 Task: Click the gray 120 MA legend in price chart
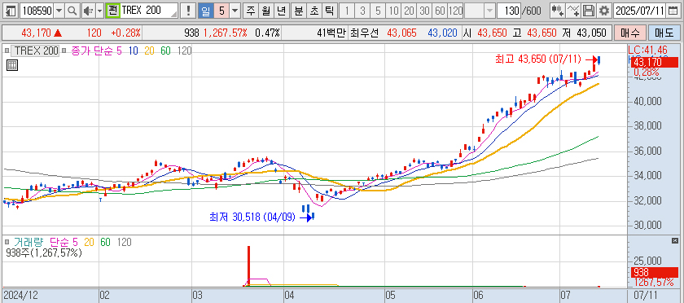click(x=184, y=51)
